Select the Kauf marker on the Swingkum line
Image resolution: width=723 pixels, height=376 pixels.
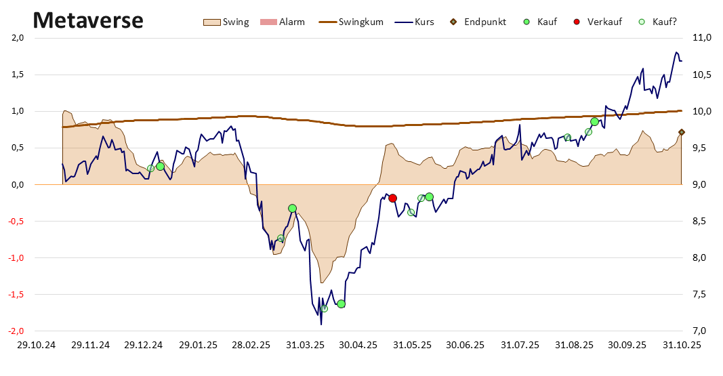point(594,121)
